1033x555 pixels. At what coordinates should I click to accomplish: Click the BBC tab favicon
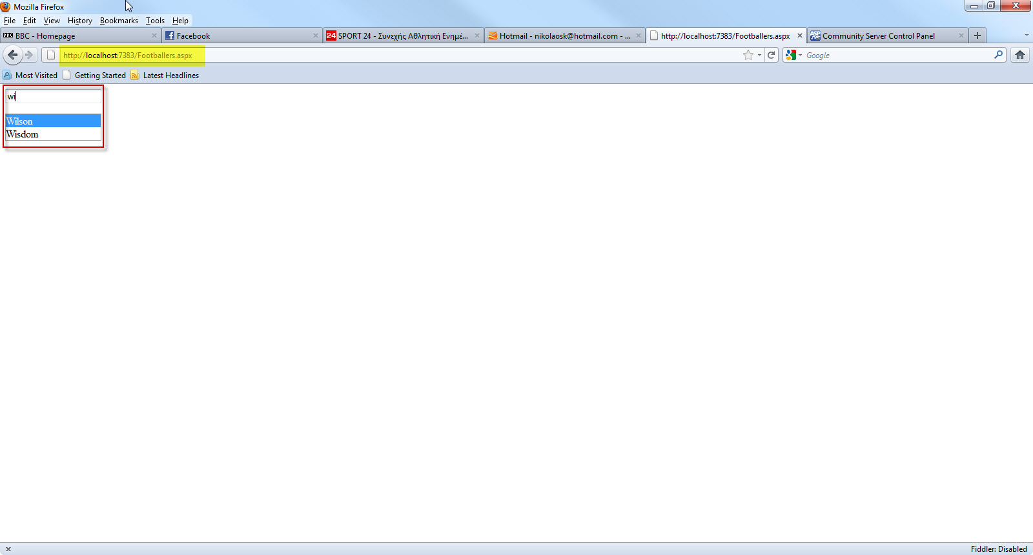coord(8,35)
